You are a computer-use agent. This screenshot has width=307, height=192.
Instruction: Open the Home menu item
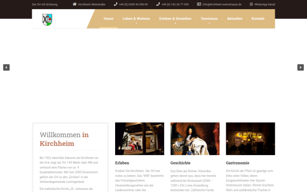pos(108,18)
